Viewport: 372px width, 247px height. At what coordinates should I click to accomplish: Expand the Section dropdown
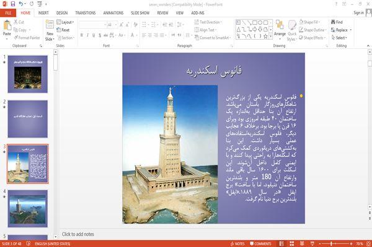tap(66, 38)
